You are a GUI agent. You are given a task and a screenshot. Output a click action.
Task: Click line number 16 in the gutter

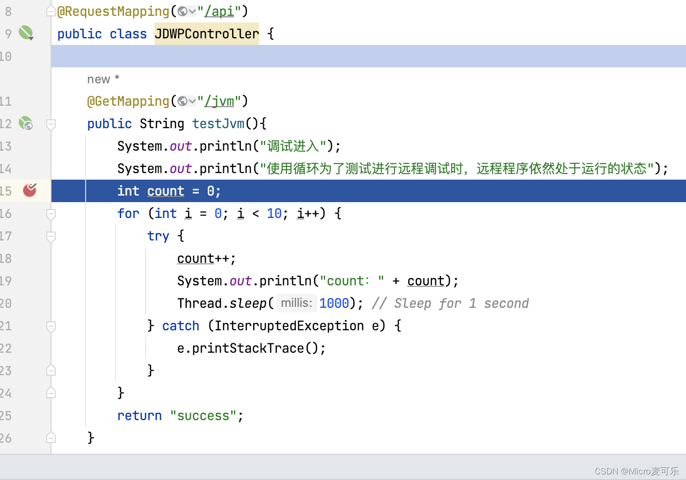coord(6,213)
